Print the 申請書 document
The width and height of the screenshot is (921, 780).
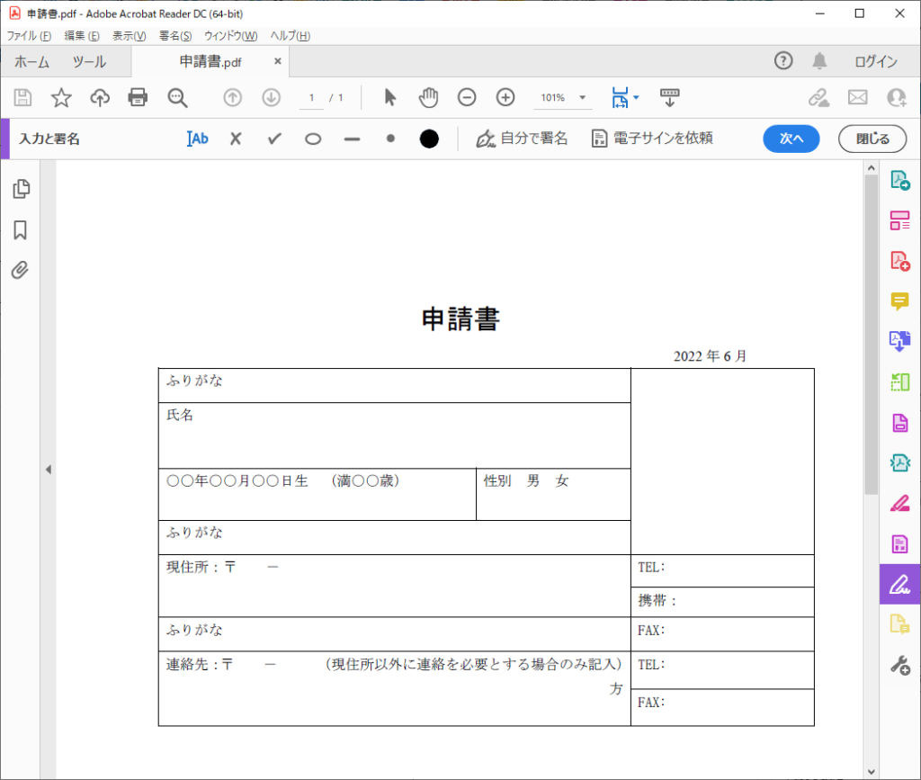tap(137, 97)
